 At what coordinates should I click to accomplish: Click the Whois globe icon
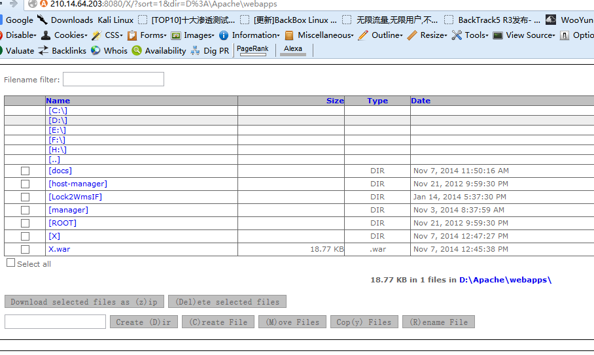pyautogui.click(x=96, y=50)
